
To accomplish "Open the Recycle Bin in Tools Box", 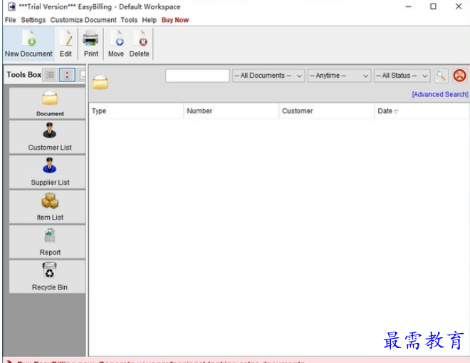I will (x=49, y=277).
